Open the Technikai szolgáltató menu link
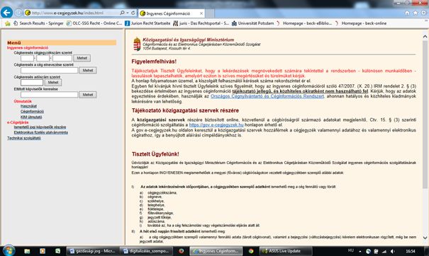The image size is (429, 256). pyautogui.click(x=24, y=138)
